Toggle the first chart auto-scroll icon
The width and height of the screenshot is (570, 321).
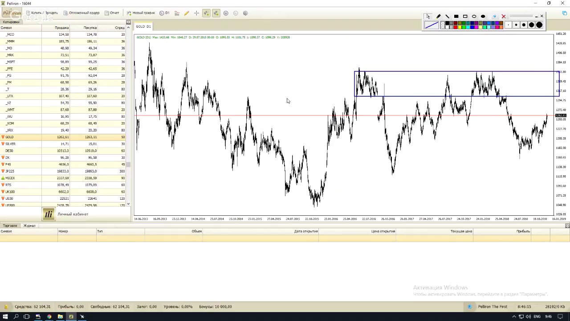[206, 13]
